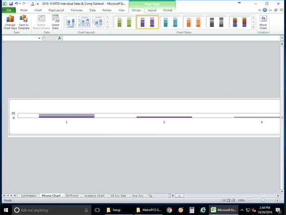Screen dimensions: 286x215
Task: Switch to Page Break Preview view
Action: [x=233, y=201]
